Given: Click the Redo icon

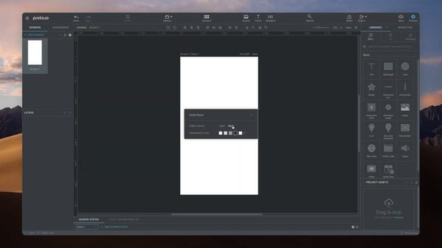Looking at the screenshot, I should pos(88,19).
